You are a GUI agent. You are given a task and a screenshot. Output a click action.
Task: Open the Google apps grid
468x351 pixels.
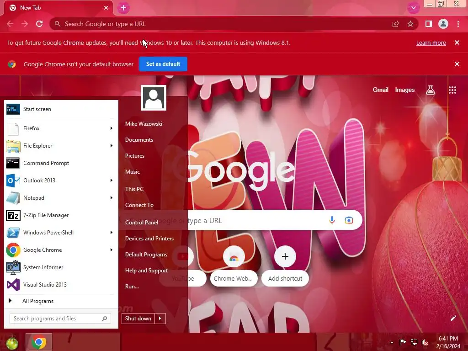click(452, 90)
